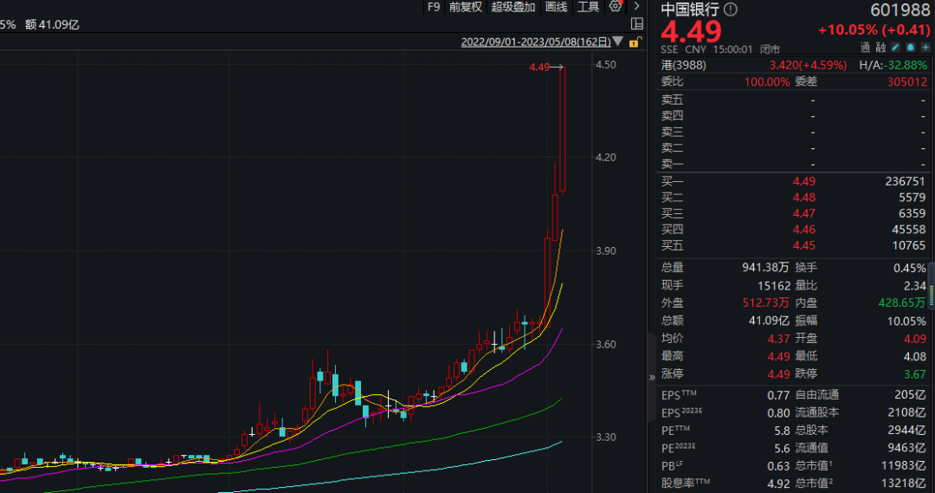Toggle the date range lock icon
This screenshot has height=493, width=935.
pos(635,42)
